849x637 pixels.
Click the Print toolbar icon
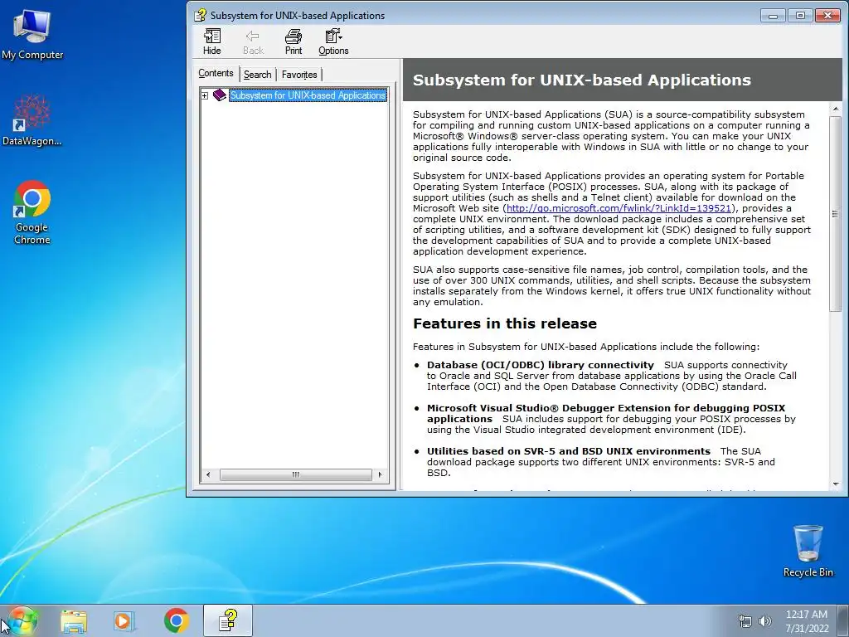pos(294,42)
